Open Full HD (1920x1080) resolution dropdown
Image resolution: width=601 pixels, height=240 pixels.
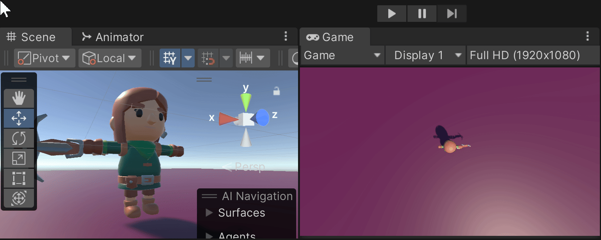click(533, 55)
